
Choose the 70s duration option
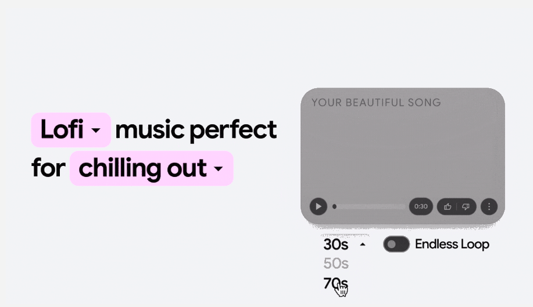coord(336,283)
